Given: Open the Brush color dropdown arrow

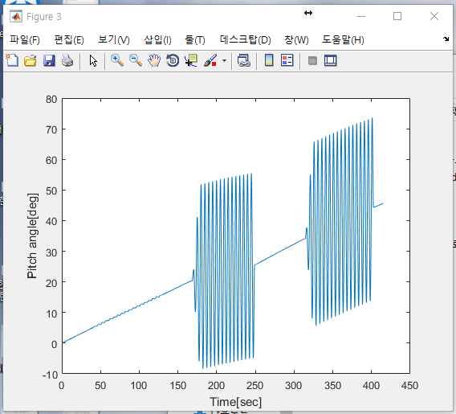Looking at the screenshot, I should [x=224, y=61].
